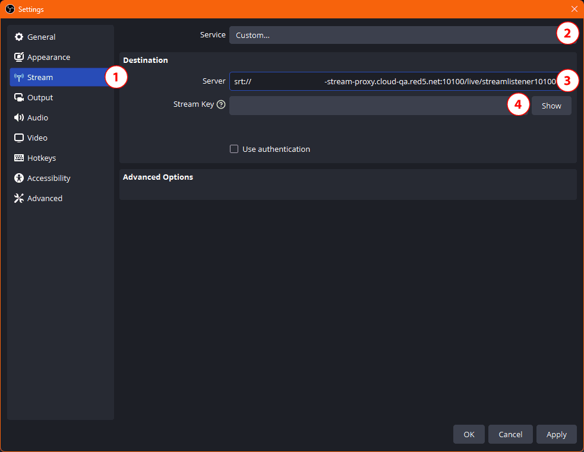584x452 pixels.
Task: Open the General settings gear icon
Action: [x=18, y=37]
